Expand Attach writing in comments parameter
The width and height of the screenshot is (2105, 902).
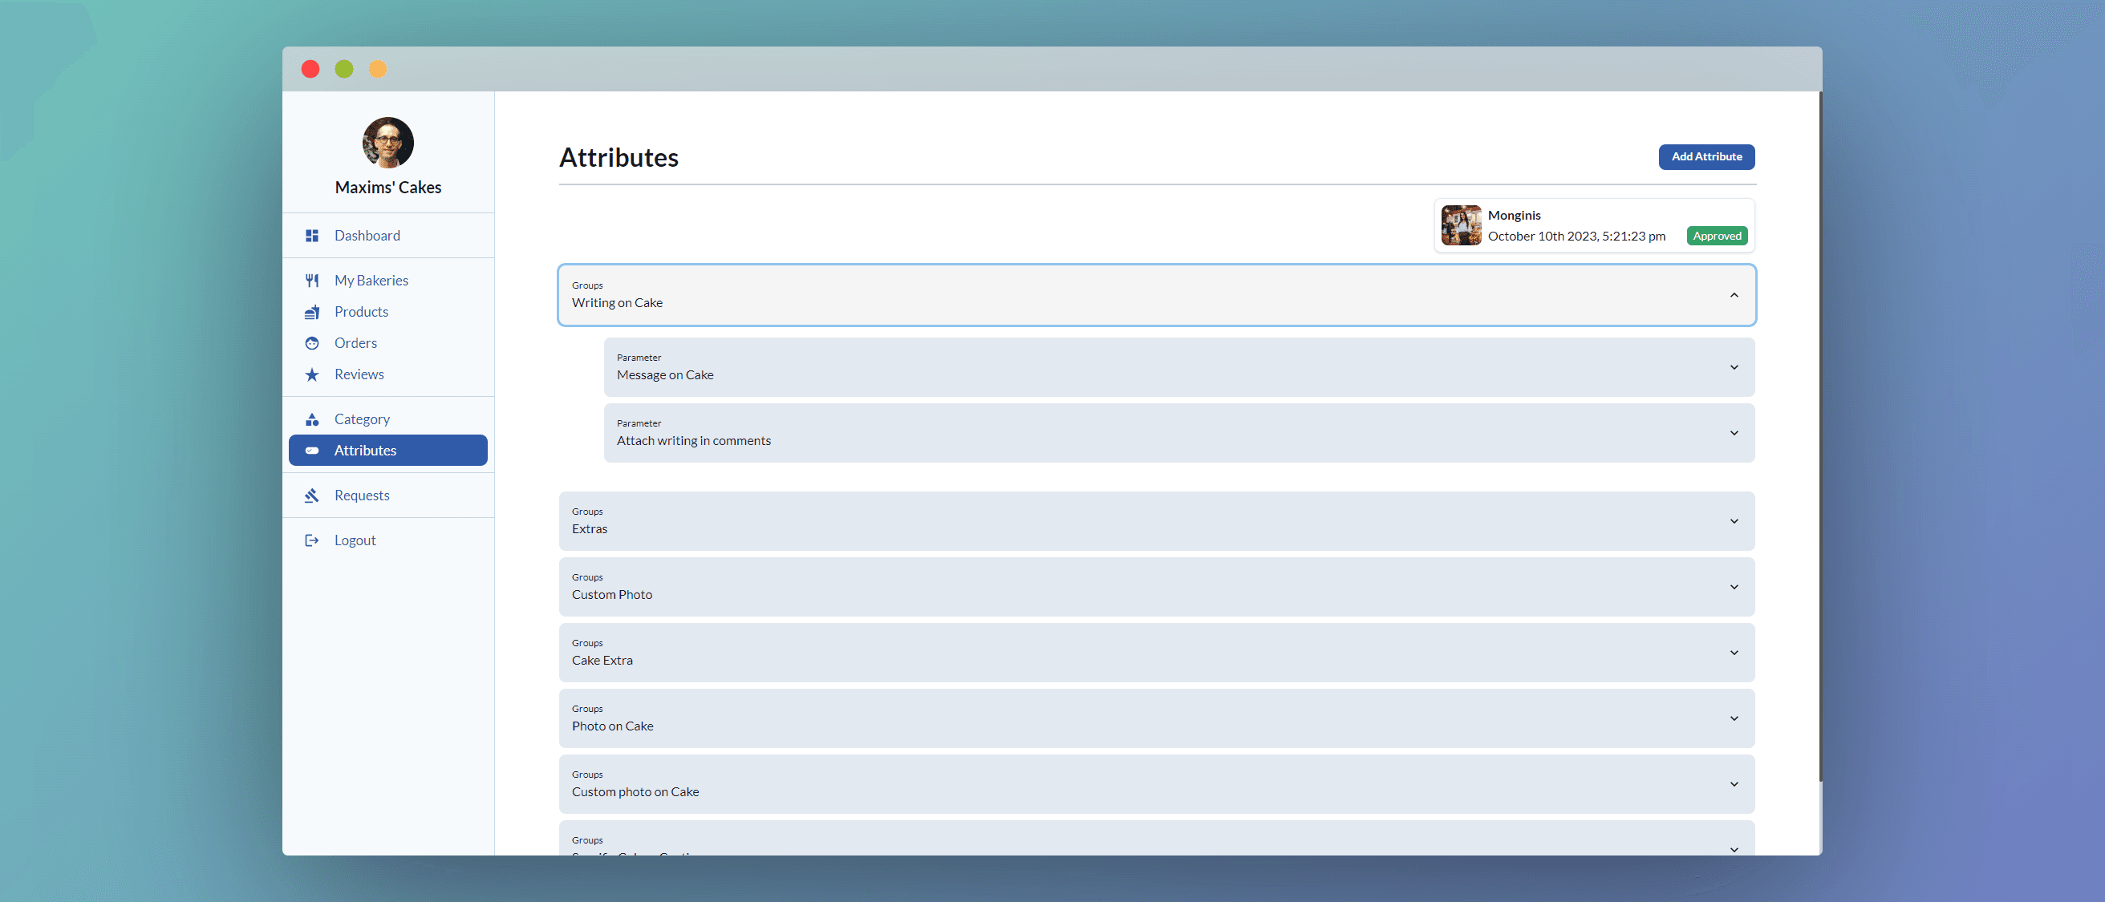tap(1734, 433)
